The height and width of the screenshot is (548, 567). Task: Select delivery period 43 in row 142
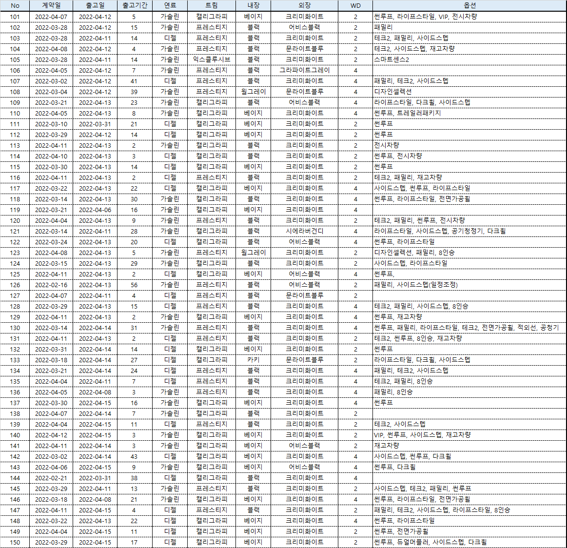(135, 456)
